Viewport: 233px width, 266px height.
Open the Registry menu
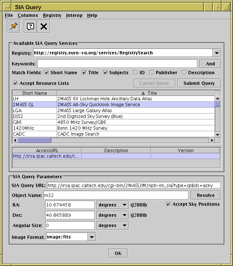(x=52, y=15)
